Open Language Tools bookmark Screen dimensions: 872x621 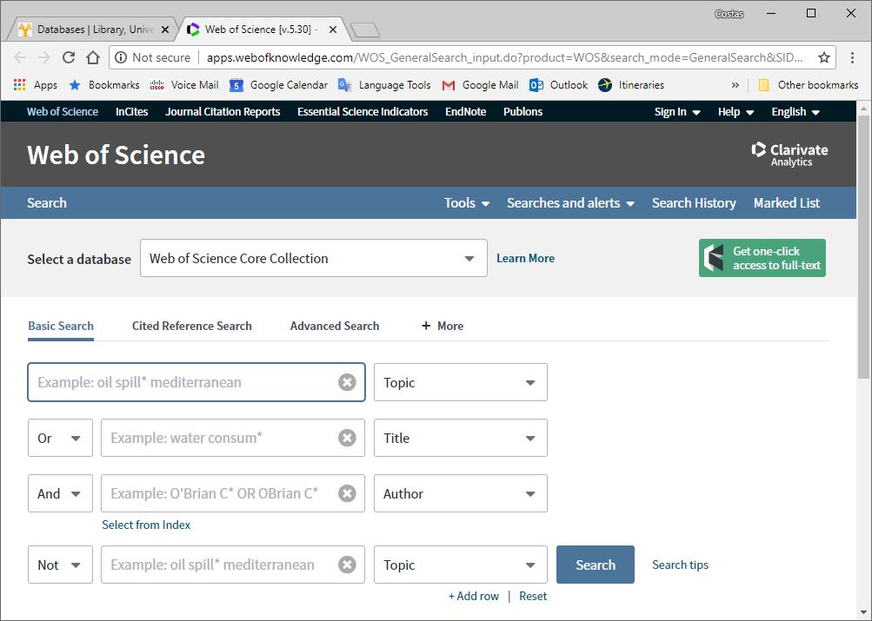pyautogui.click(x=384, y=85)
